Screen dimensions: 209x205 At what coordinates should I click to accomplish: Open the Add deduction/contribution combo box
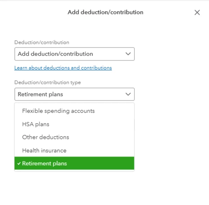tap(74, 54)
